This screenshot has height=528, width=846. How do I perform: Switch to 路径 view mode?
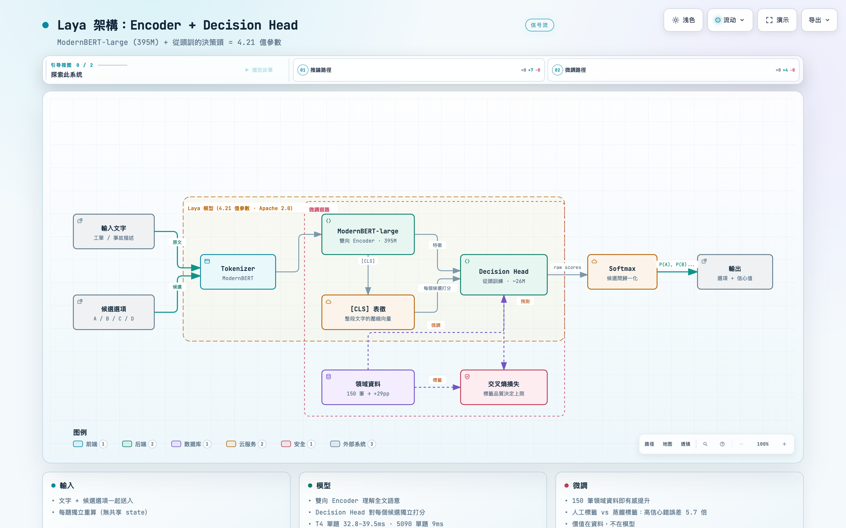click(649, 444)
